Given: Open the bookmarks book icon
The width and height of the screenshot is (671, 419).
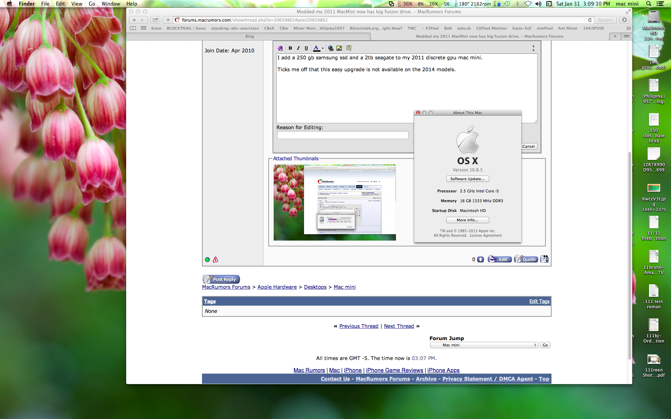Looking at the screenshot, I should (x=133, y=28).
